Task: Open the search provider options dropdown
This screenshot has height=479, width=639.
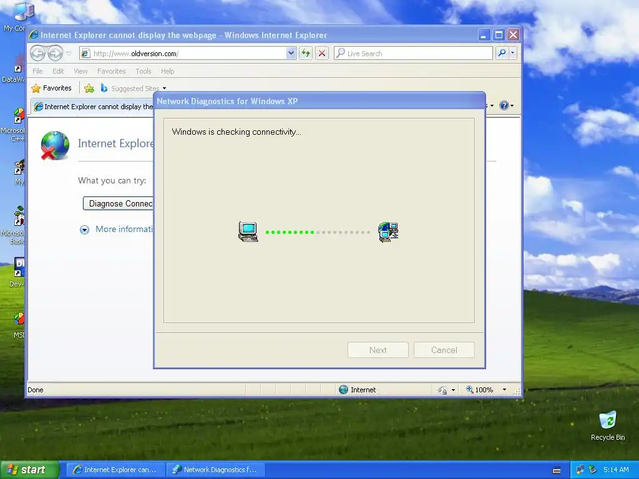Action: pos(513,53)
